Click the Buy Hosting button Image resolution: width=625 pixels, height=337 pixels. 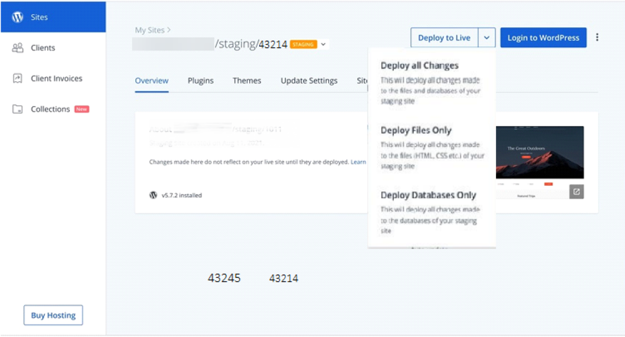point(53,315)
